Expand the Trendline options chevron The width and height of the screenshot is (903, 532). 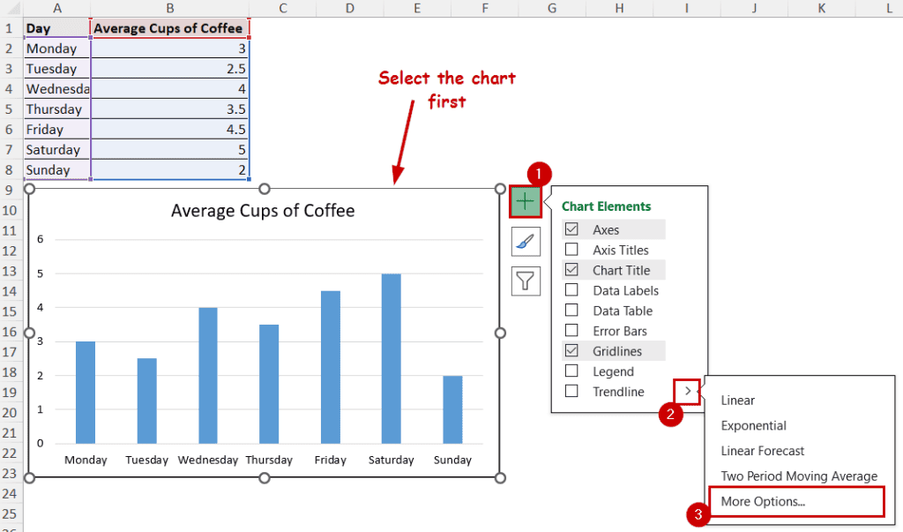[686, 391]
